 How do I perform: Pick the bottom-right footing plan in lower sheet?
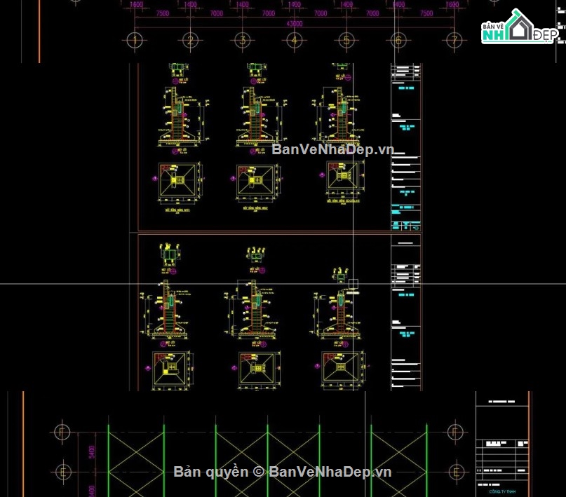(341, 368)
